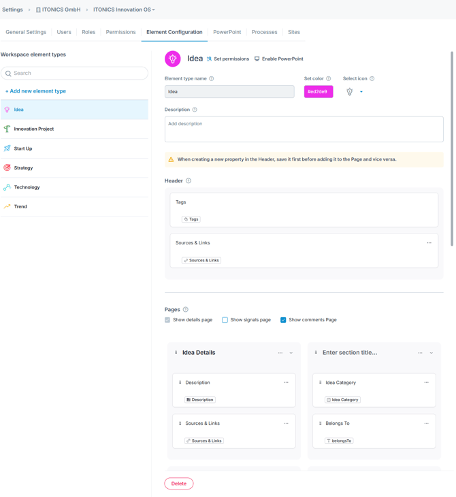
Task: Click the Start Up rocket icon
Action: pos(7,148)
